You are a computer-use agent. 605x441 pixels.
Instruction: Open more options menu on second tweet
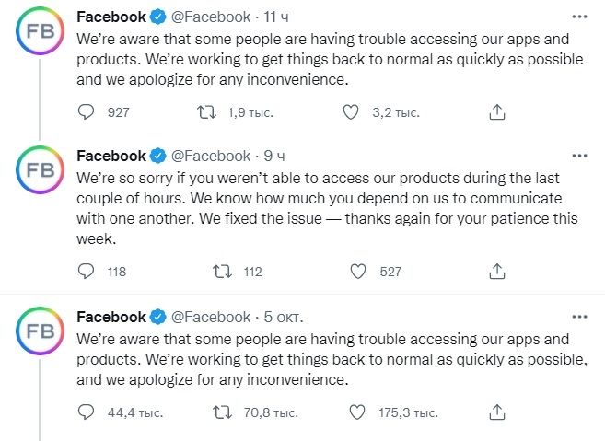click(578, 156)
